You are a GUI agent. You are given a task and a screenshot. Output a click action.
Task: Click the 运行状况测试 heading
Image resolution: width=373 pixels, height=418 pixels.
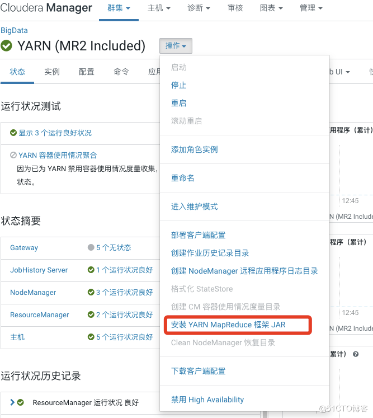click(31, 106)
